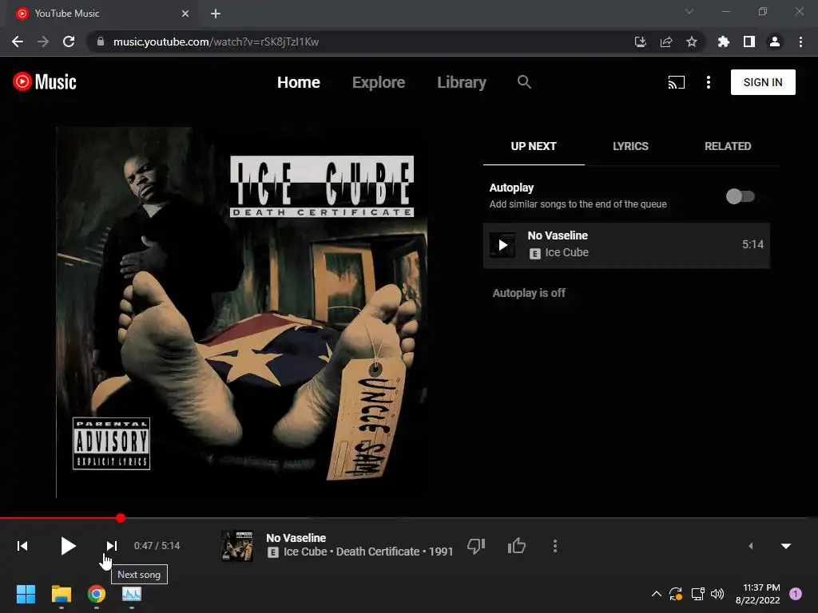Open the Library section

pyautogui.click(x=462, y=82)
